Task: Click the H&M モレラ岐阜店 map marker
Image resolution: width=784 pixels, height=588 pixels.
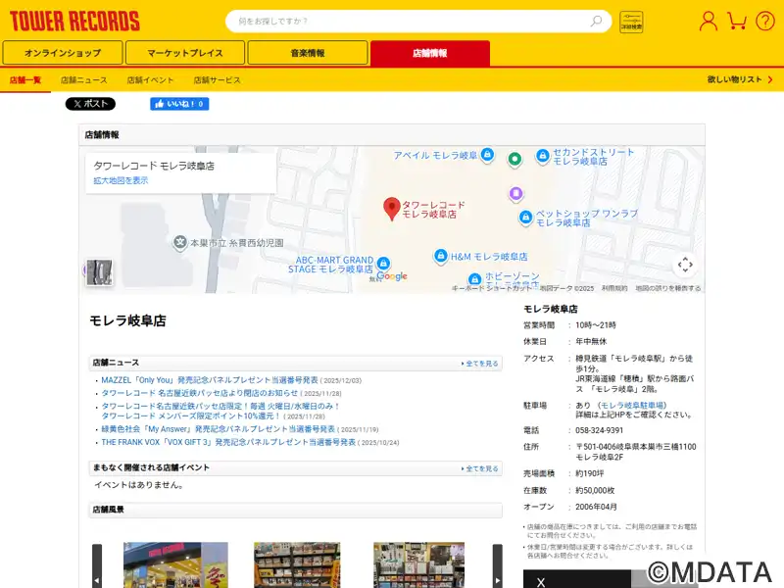Action: pyautogui.click(x=440, y=257)
